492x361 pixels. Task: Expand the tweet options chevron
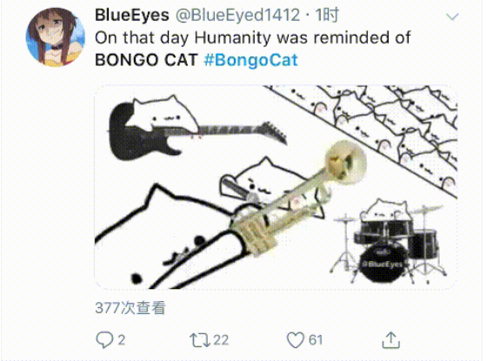click(452, 16)
